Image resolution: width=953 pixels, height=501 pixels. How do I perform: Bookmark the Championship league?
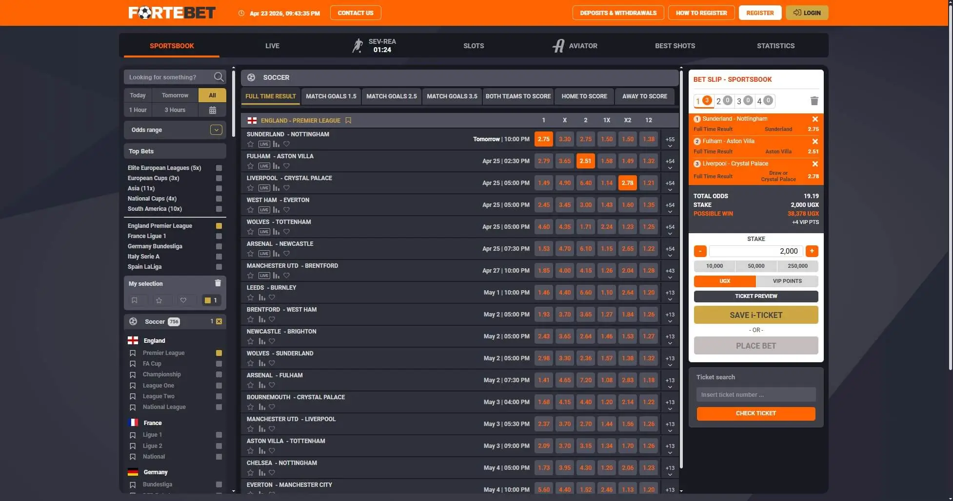[x=133, y=375]
